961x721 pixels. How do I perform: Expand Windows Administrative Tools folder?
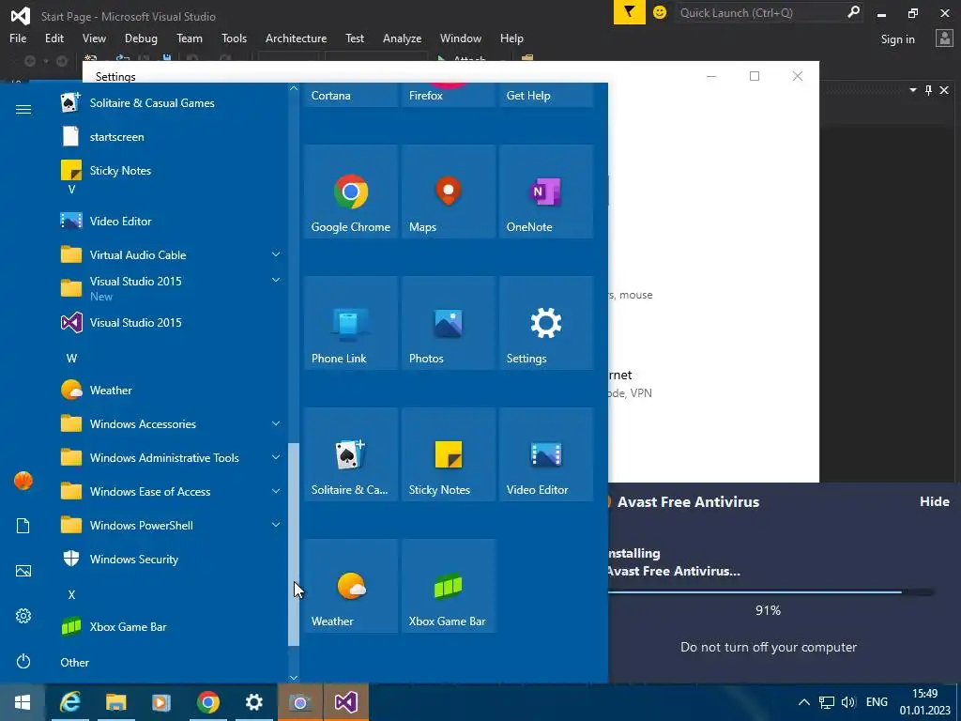pyautogui.click(x=171, y=458)
